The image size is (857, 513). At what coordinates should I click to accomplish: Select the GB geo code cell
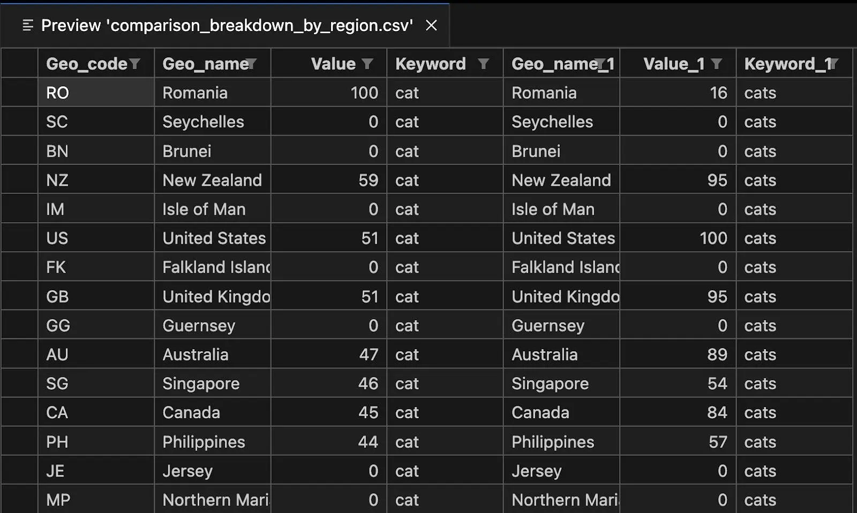click(96, 296)
